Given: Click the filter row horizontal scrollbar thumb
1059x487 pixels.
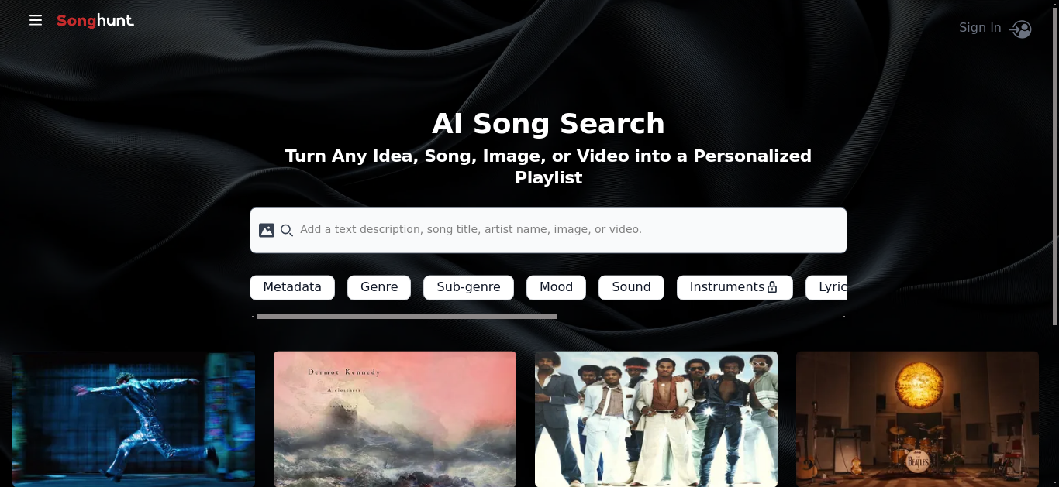Looking at the screenshot, I should 407,316.
